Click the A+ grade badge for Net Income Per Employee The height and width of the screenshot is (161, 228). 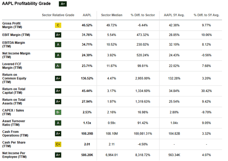click(x=58, y=155)
